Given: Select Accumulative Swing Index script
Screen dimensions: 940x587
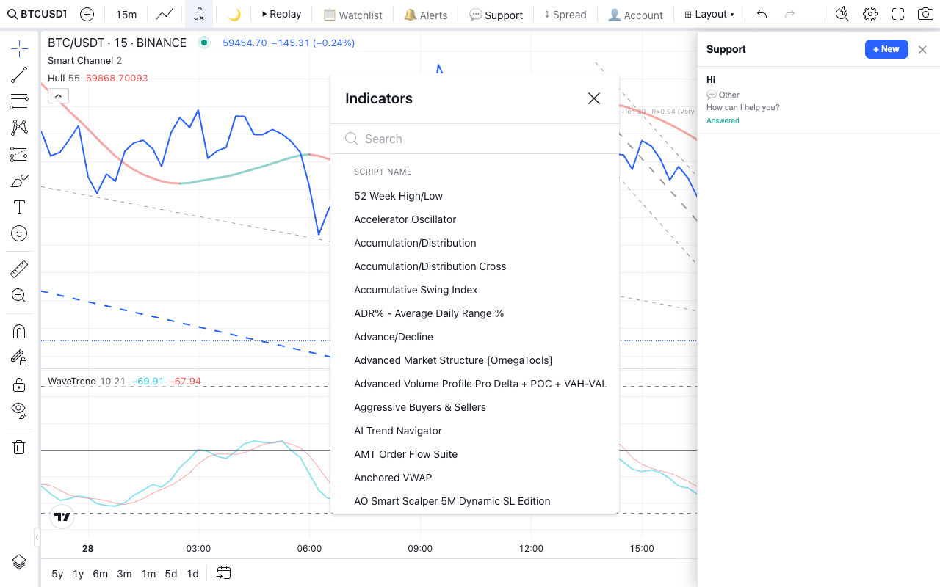Looking at the screenshot, I should pyautogui.click(x=474, y=290).
